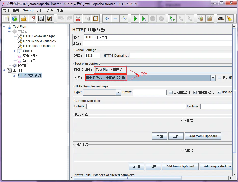Click the Prefix input field

click(150, 92)
